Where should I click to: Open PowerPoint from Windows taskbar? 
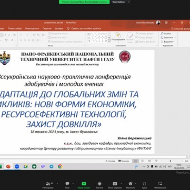8,166
